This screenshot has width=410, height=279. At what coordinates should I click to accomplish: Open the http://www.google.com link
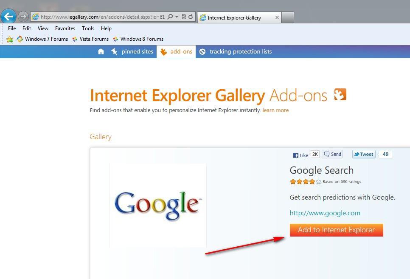(x=325, y=213)
